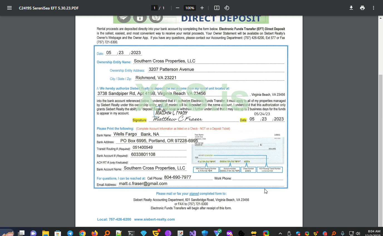Viewport: 383px width, 236px height.
Task: Show hidden system tray icons
Action: [280, 233]
